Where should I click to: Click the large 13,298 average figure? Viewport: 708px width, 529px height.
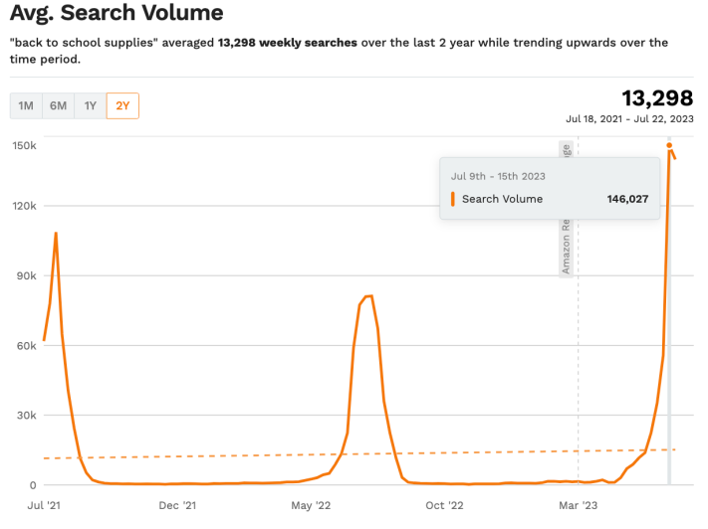coord(657,97)
